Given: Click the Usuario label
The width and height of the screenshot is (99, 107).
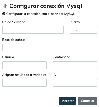Looking at the screenshot, I should 8,57.
